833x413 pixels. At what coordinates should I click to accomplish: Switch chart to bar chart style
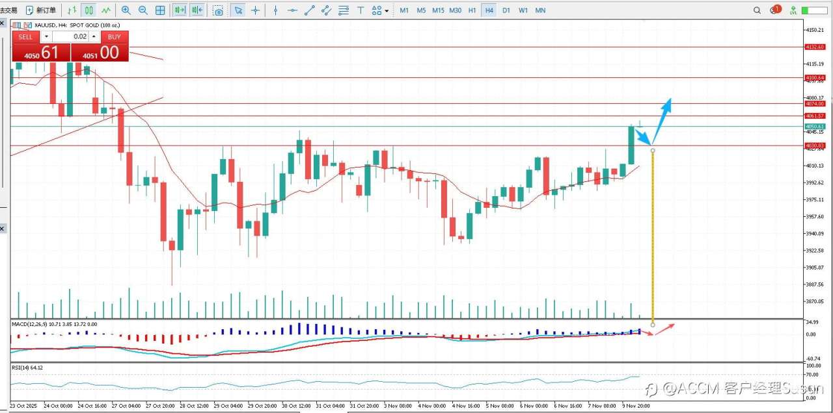tap(72, 10)
